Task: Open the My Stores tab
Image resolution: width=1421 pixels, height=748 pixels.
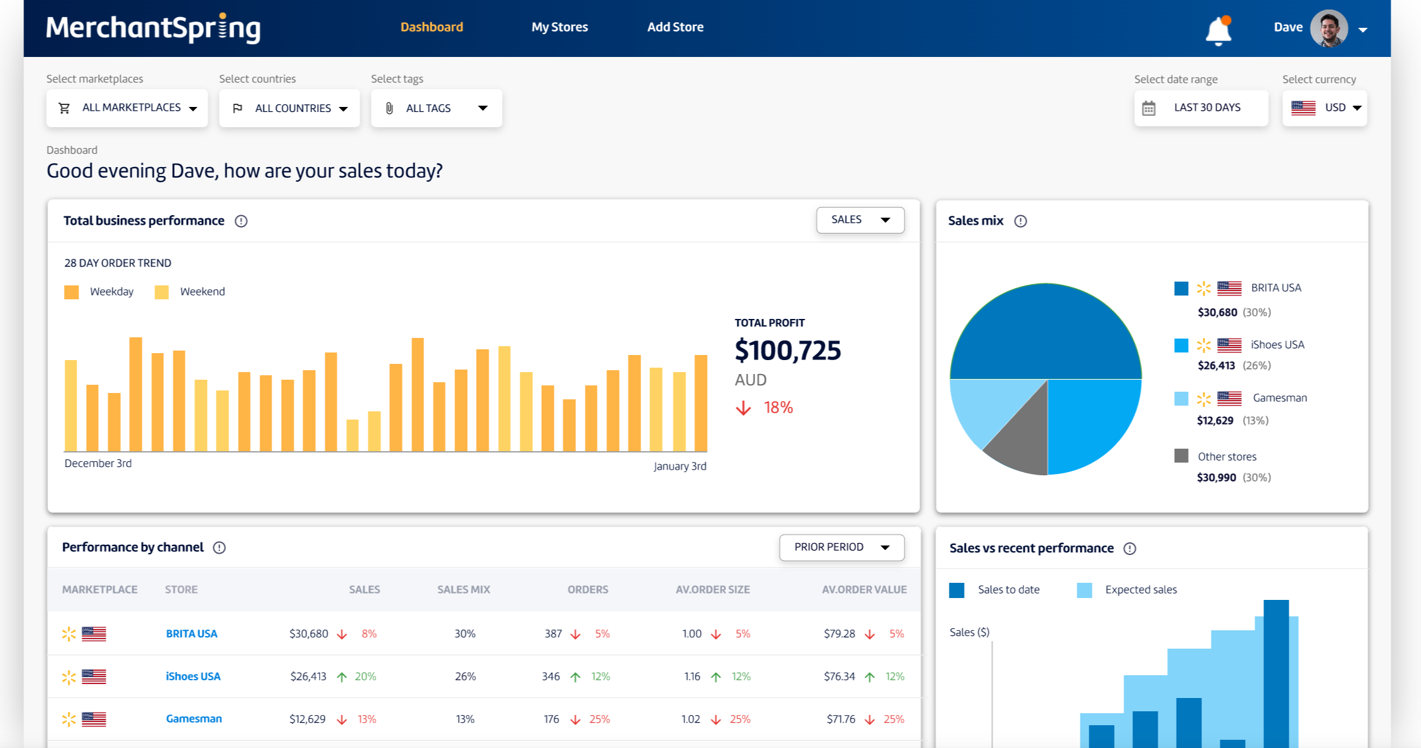Action: [560, 27]
